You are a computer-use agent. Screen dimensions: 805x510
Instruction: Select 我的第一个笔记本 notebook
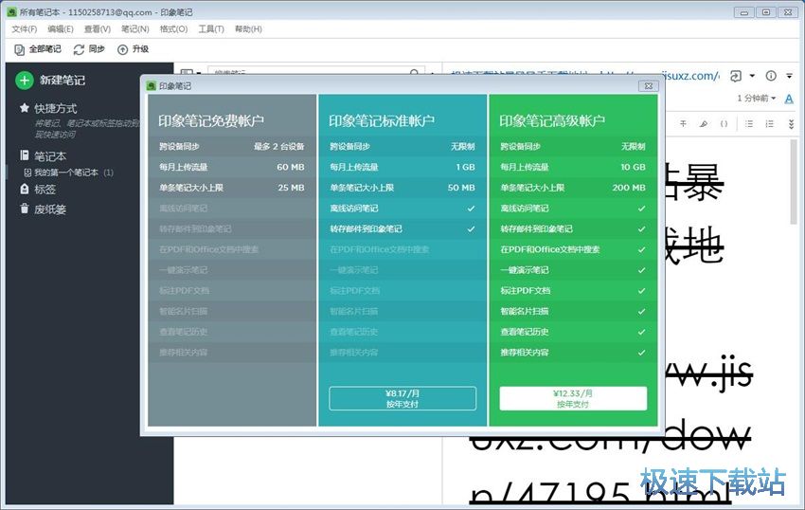click(65, 173)
